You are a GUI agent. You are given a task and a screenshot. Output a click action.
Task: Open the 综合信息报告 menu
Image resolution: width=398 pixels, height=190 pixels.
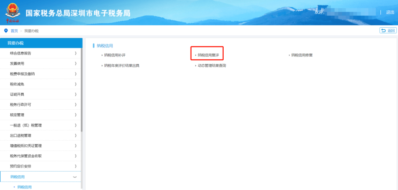click(41, 53)
